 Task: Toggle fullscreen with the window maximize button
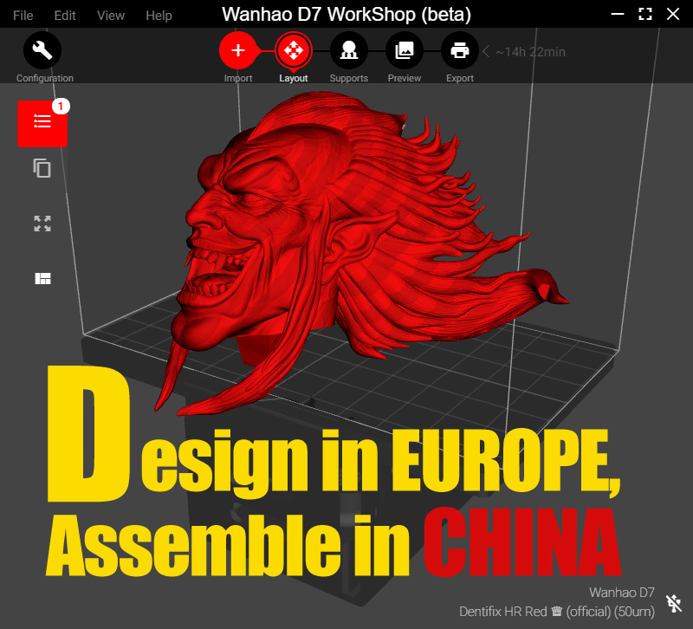[x=645, y=14]
